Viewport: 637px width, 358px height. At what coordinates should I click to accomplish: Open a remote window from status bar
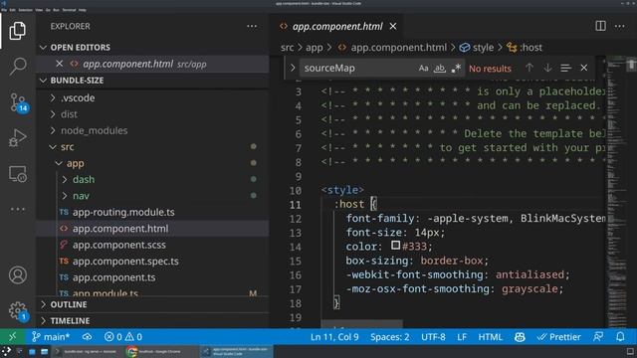[13, 337]
